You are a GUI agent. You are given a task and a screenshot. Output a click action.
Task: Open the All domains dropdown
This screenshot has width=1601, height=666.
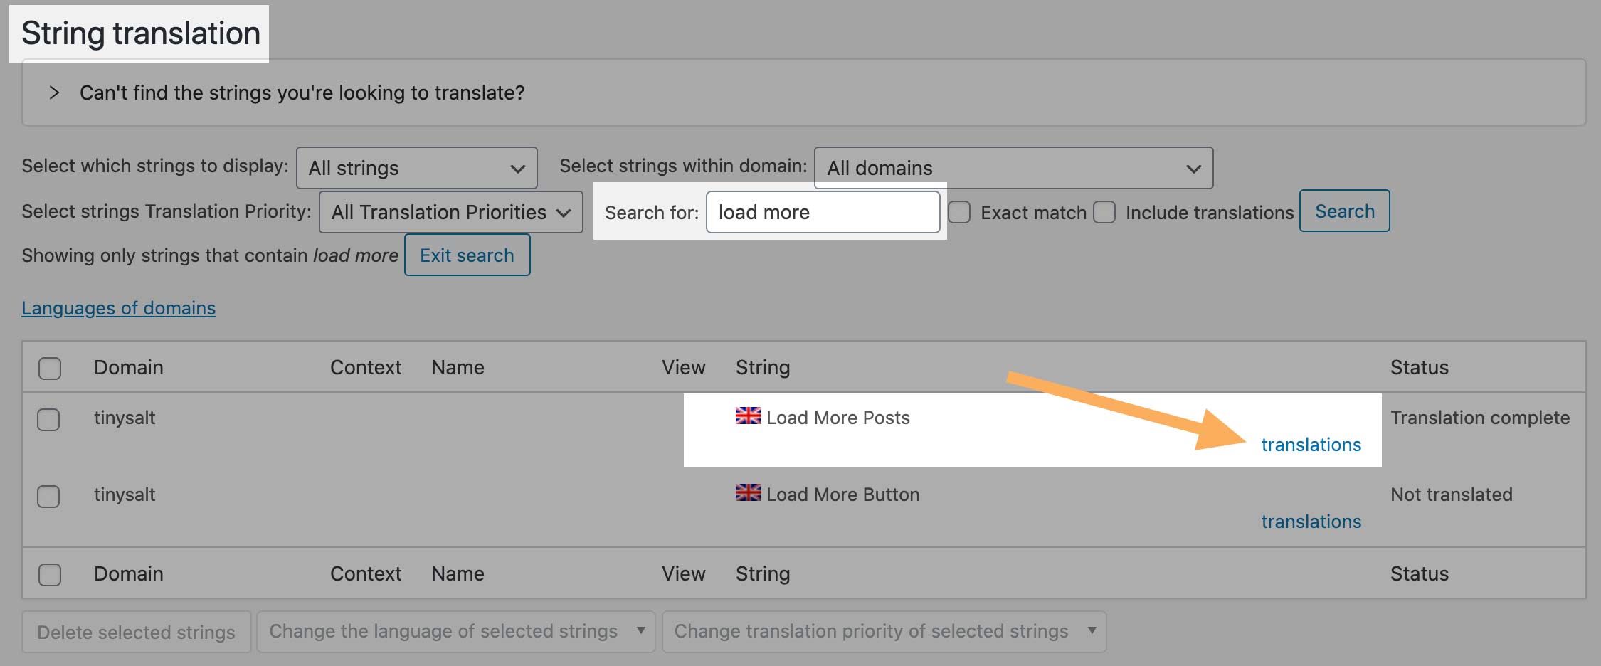(x=1013, y=168)
